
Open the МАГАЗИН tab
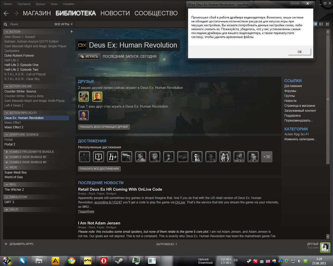[37, 13]
